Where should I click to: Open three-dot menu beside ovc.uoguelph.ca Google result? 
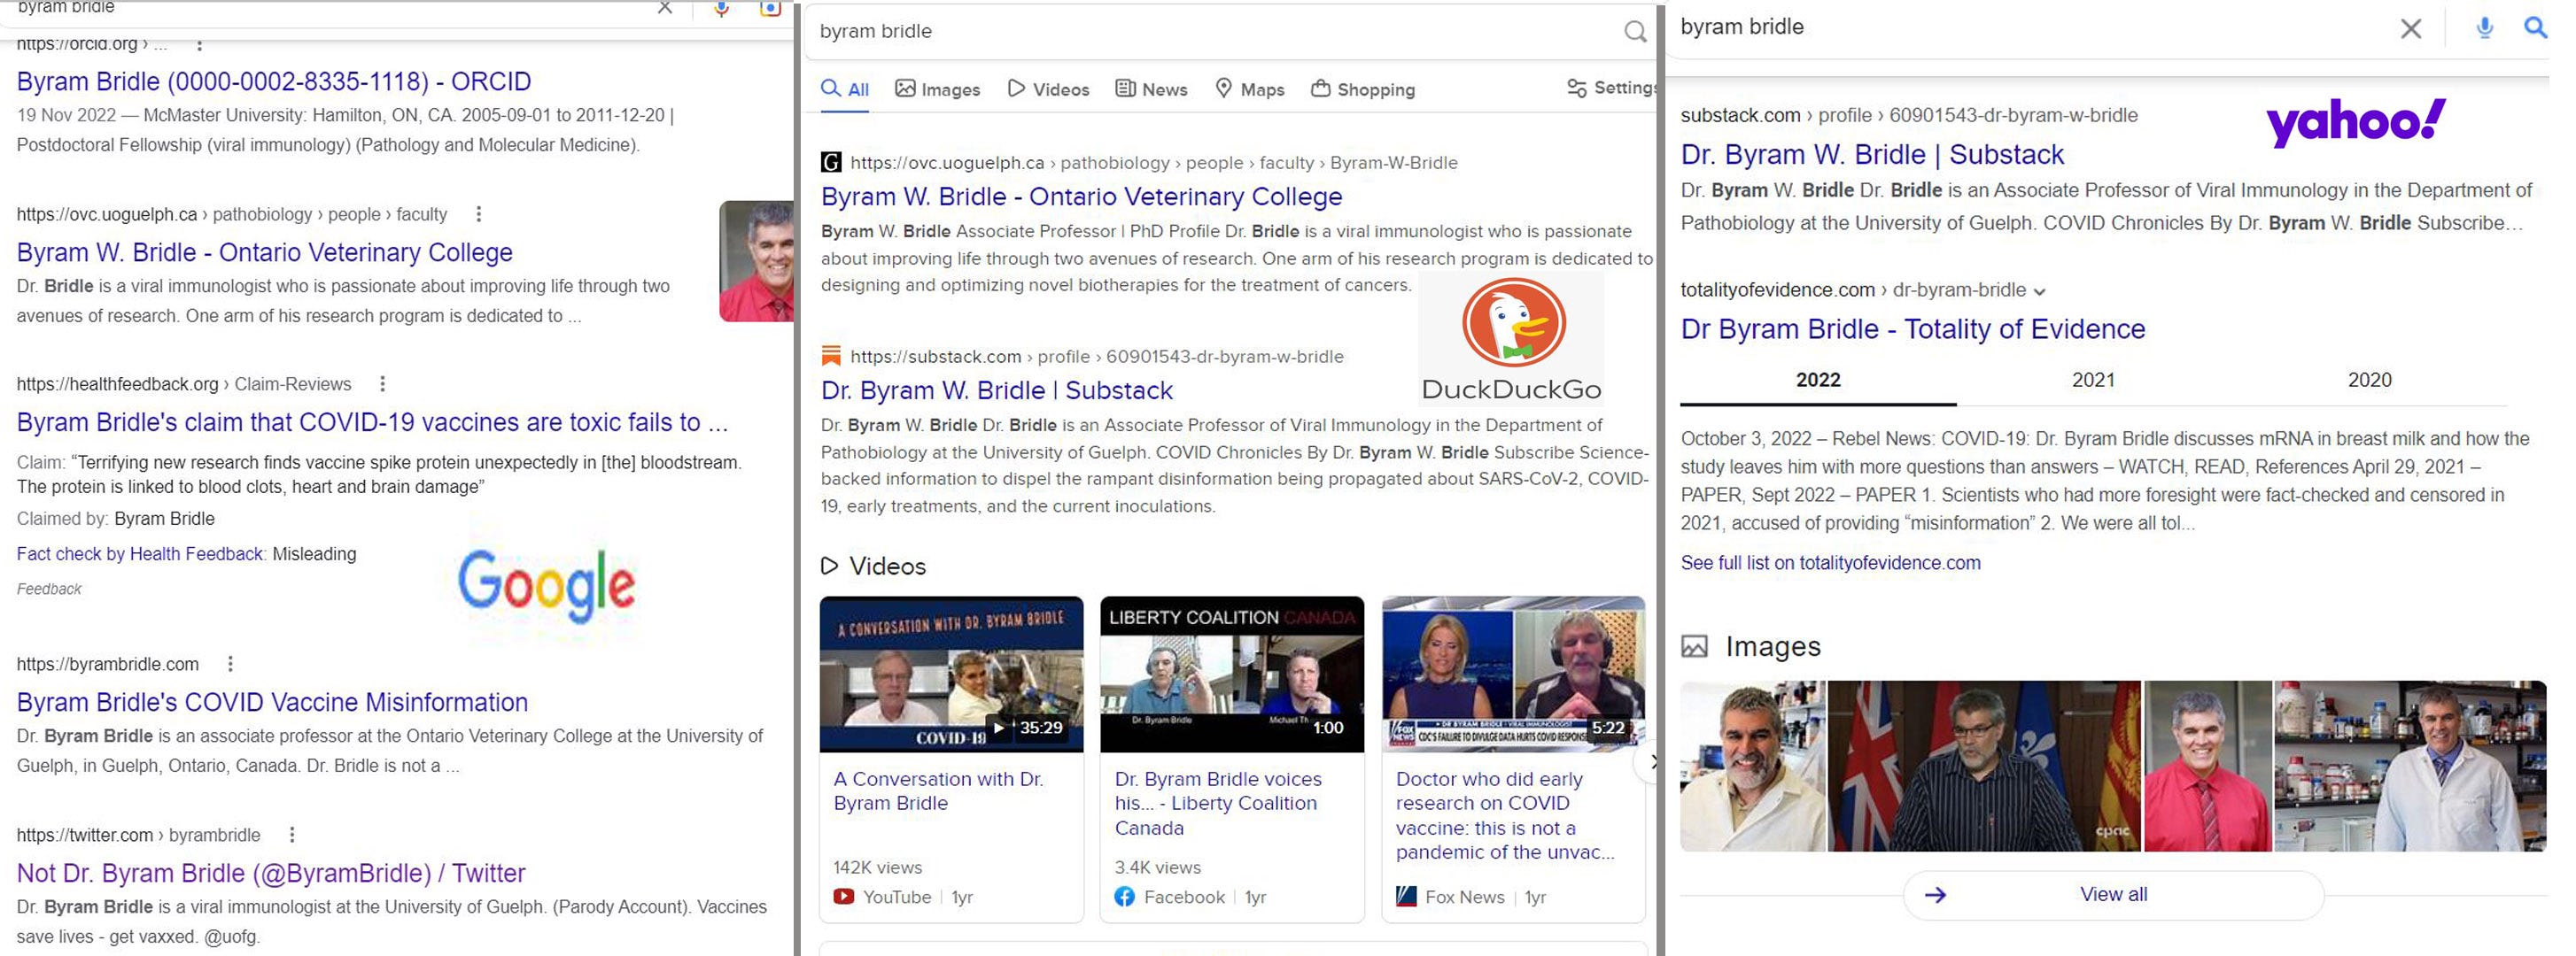click(x=479, y=214)
